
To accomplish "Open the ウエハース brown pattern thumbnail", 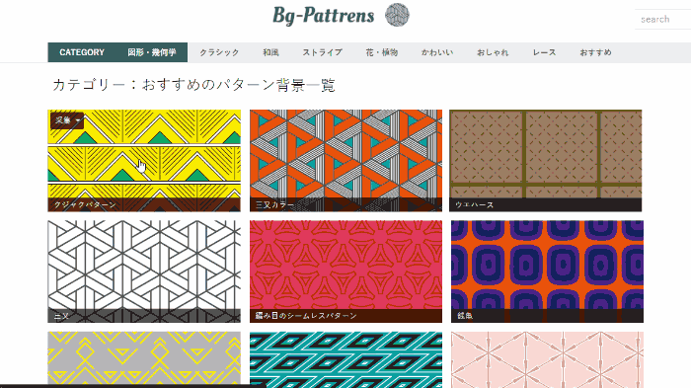I will (x=546, y=161).
